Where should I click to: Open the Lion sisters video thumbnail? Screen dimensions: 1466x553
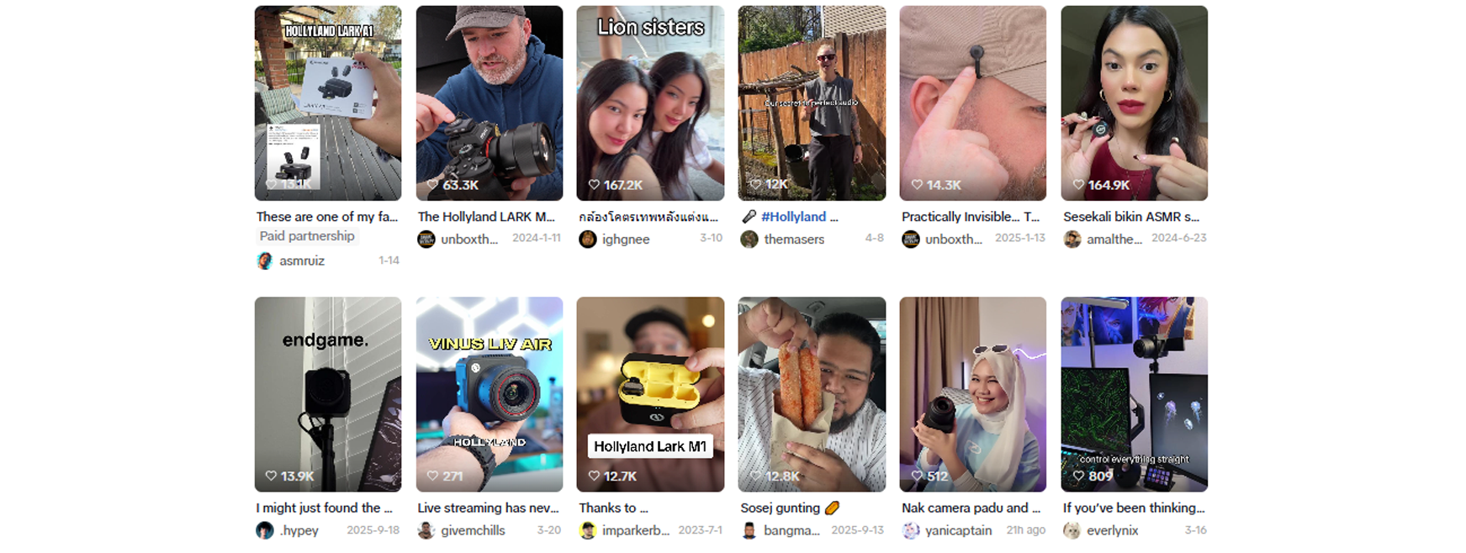(x=650, y=103)
